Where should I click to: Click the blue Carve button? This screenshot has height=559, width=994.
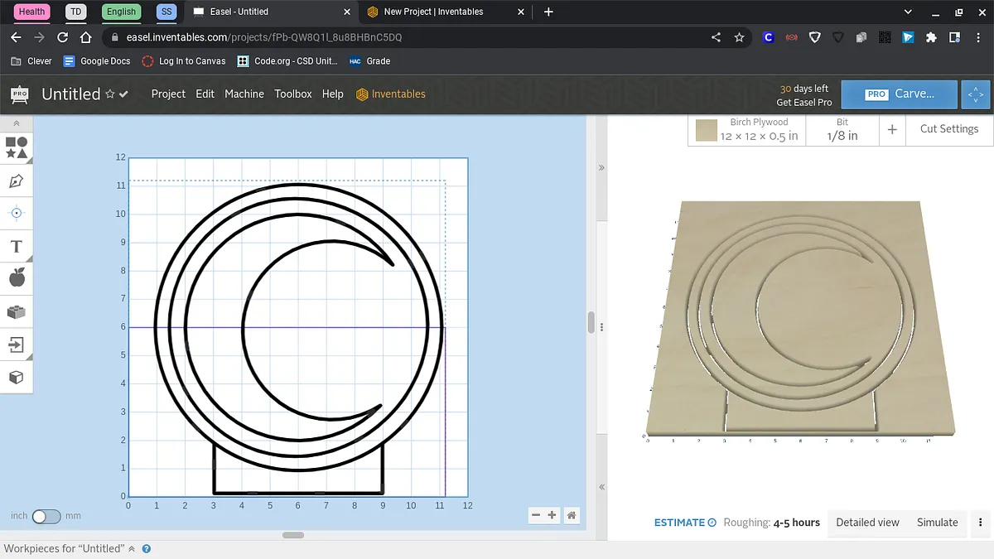tap(899, 94)
